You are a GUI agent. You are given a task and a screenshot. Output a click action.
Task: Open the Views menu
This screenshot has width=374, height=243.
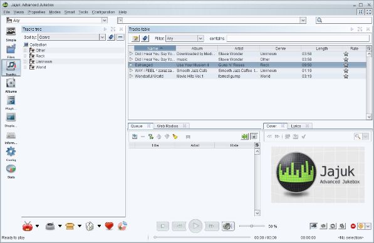[x=19, y=12]
